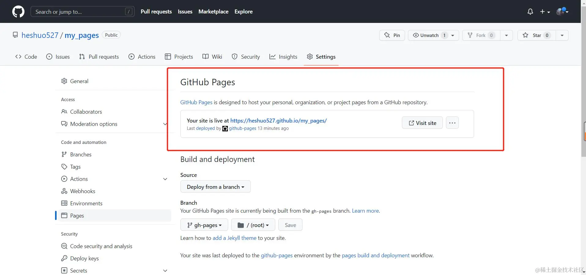
Task: Go to Explore
Action: tap(243, 12)
